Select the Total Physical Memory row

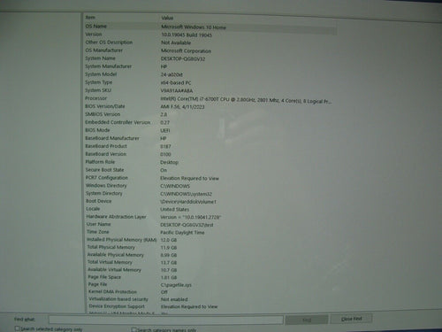pyautogui.click(x=210, y=248)
